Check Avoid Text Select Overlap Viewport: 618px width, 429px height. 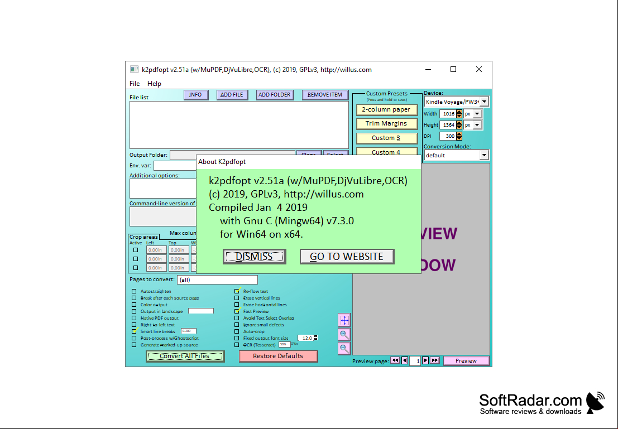pyautogui.click(x=237, y=319)
